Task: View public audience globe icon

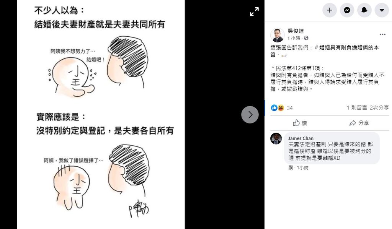Action: [x=306, y=38]
